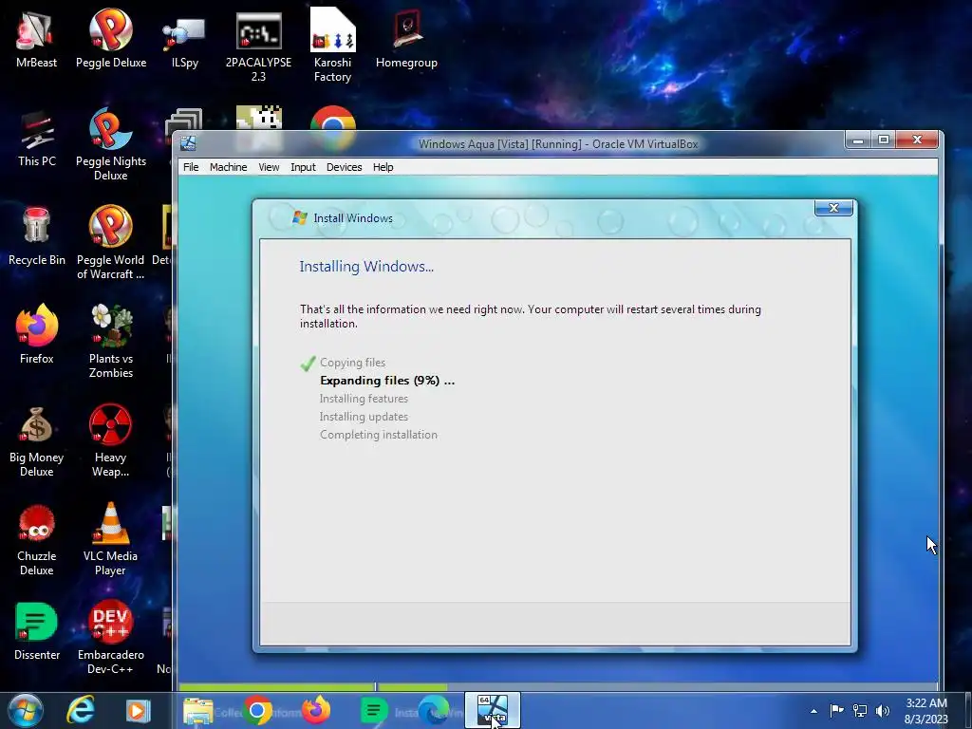Select the Homegroup desktop icon
This screenshot has height=729, width=972.
tap(406, 38)
